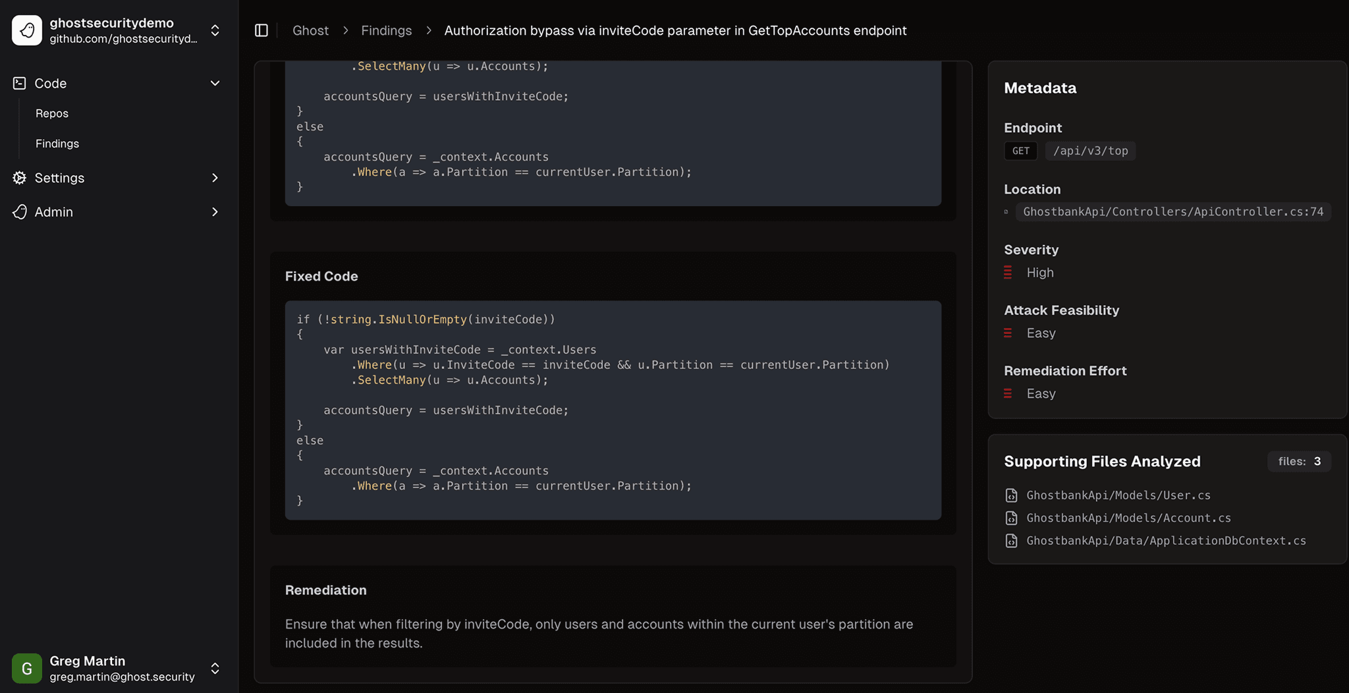This screenshot has height=693, width=1349.
Task: Open Repos in the sidebar
Action: (52, 113)
